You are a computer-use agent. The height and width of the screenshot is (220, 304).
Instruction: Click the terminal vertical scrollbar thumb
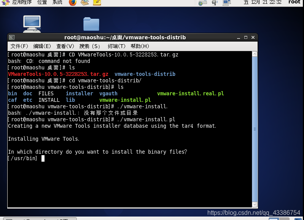(x=255, y=129)
